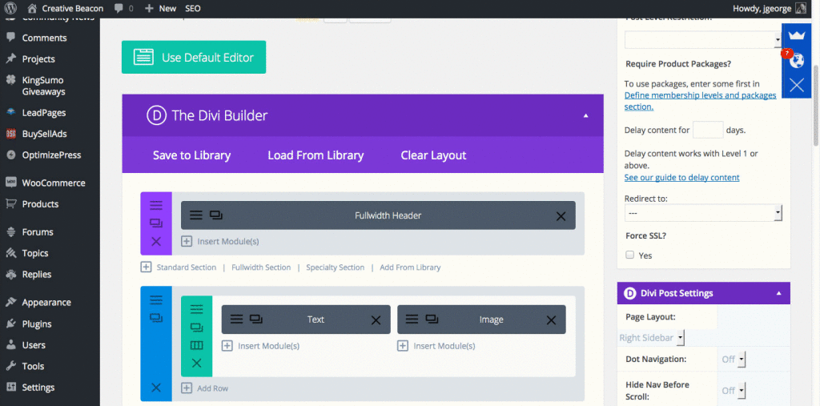Delete the purple fullwidth section
Image resolution: width=820 pixels, height=406 pixels.
coord(156,241)
